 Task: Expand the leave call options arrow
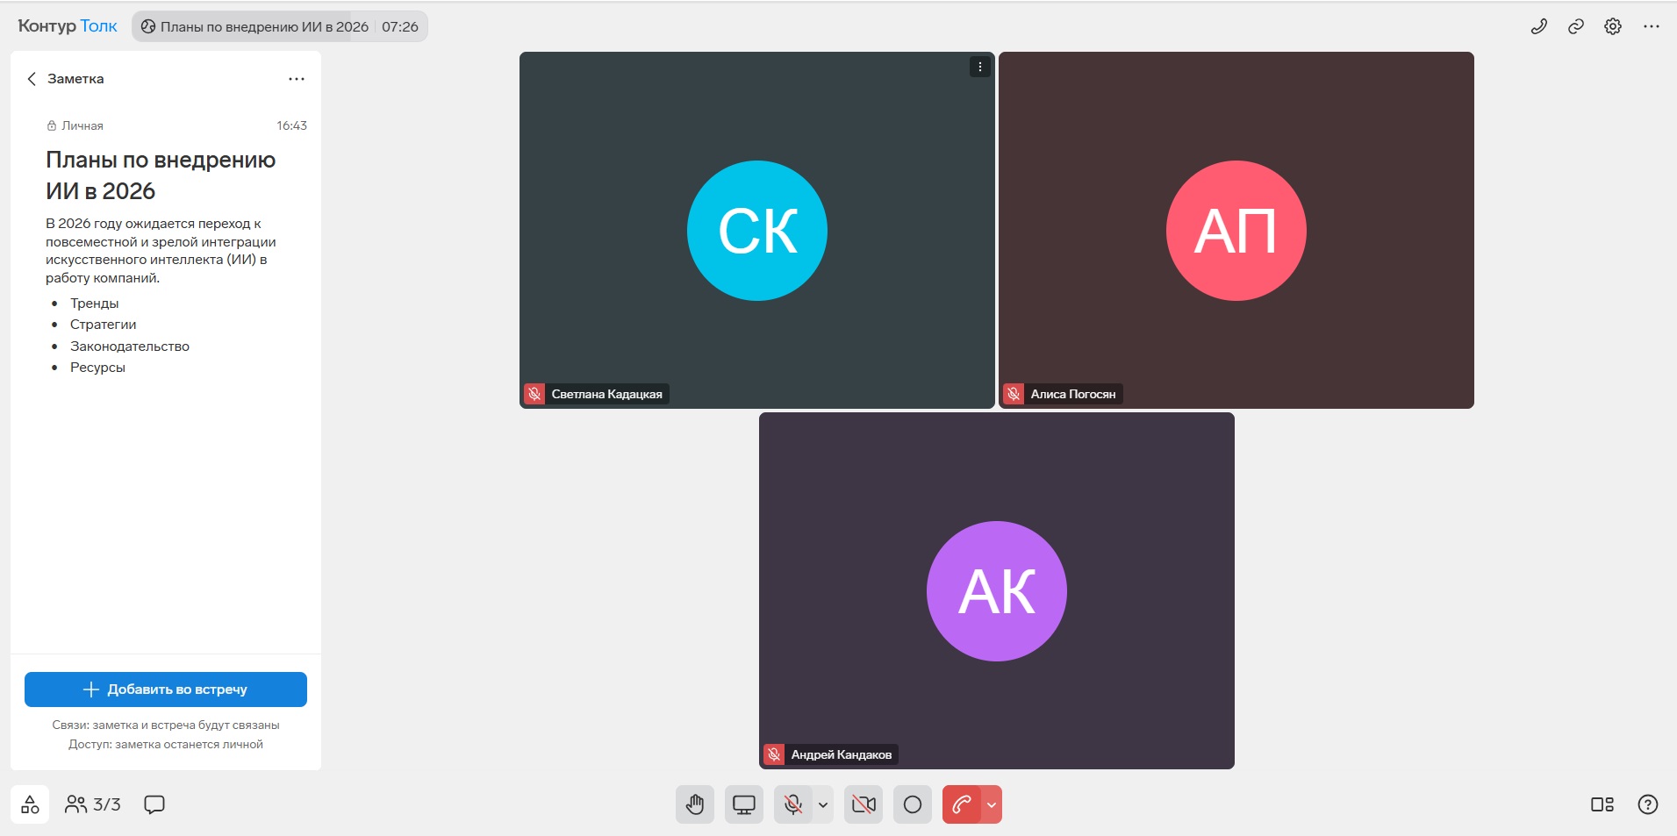tap(992, 804)
